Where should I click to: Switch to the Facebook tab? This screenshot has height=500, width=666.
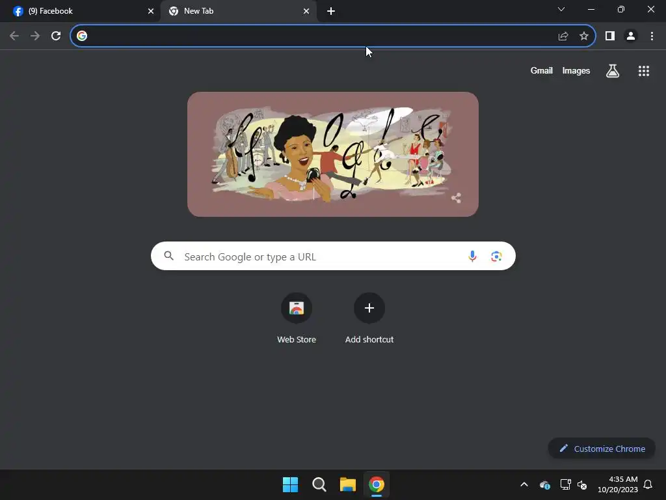point(81,11)
